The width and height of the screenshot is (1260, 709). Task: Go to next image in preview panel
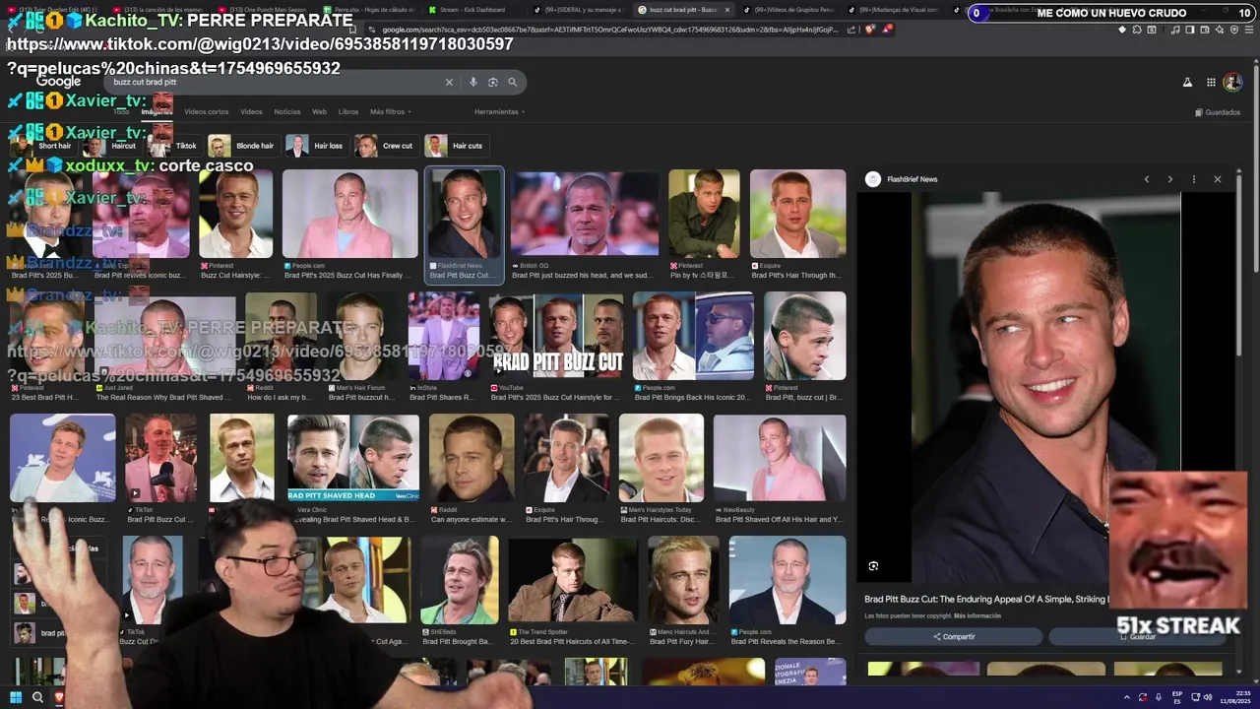pyautogui.click(x=1169, y=179)
